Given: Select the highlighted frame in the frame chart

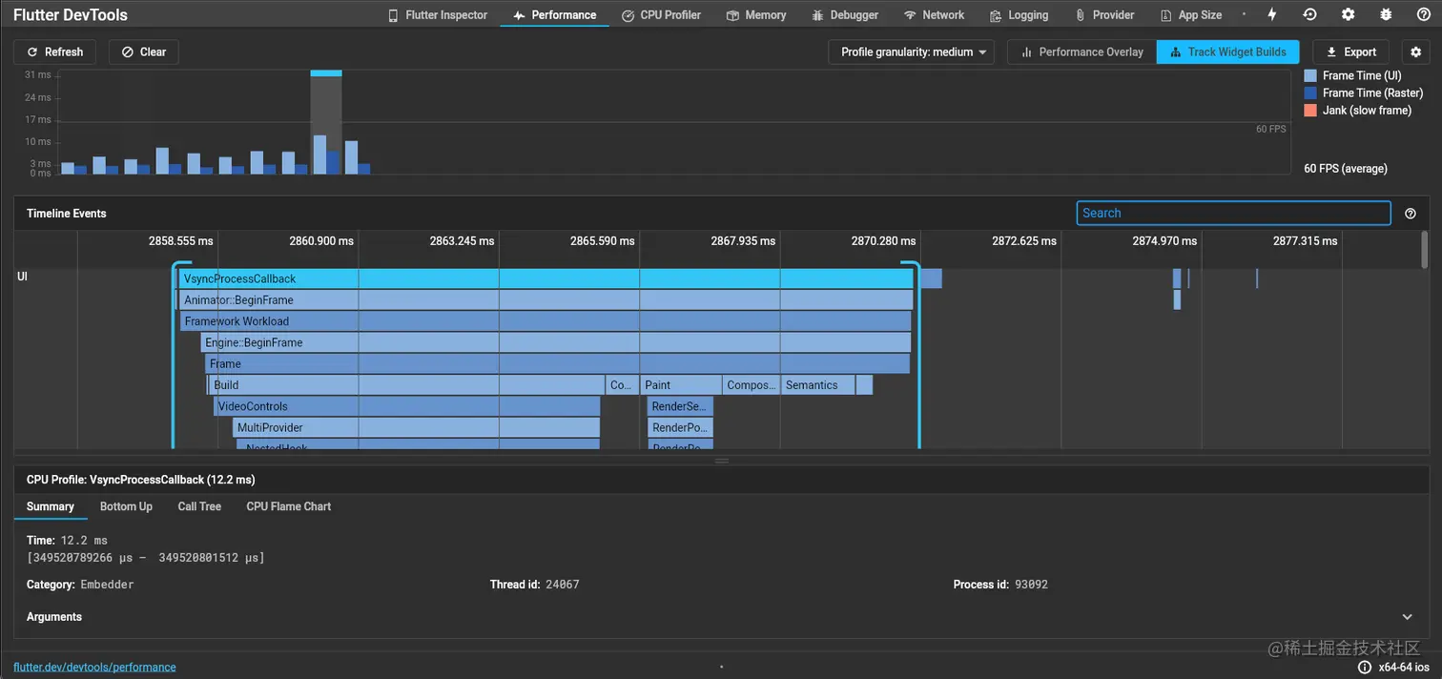Looking at the screenshot, I should click(x=326, y=122).
